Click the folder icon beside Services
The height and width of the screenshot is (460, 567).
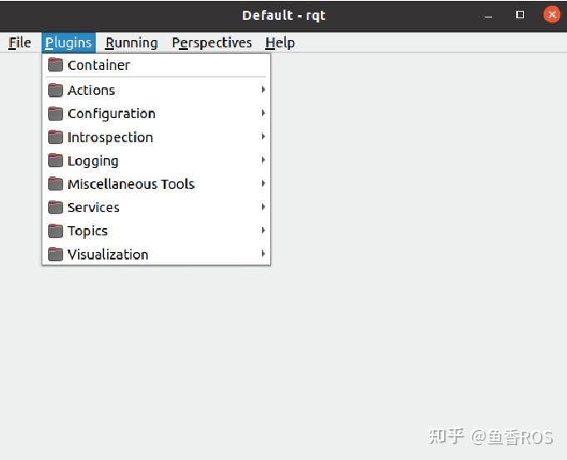(56, 207)
